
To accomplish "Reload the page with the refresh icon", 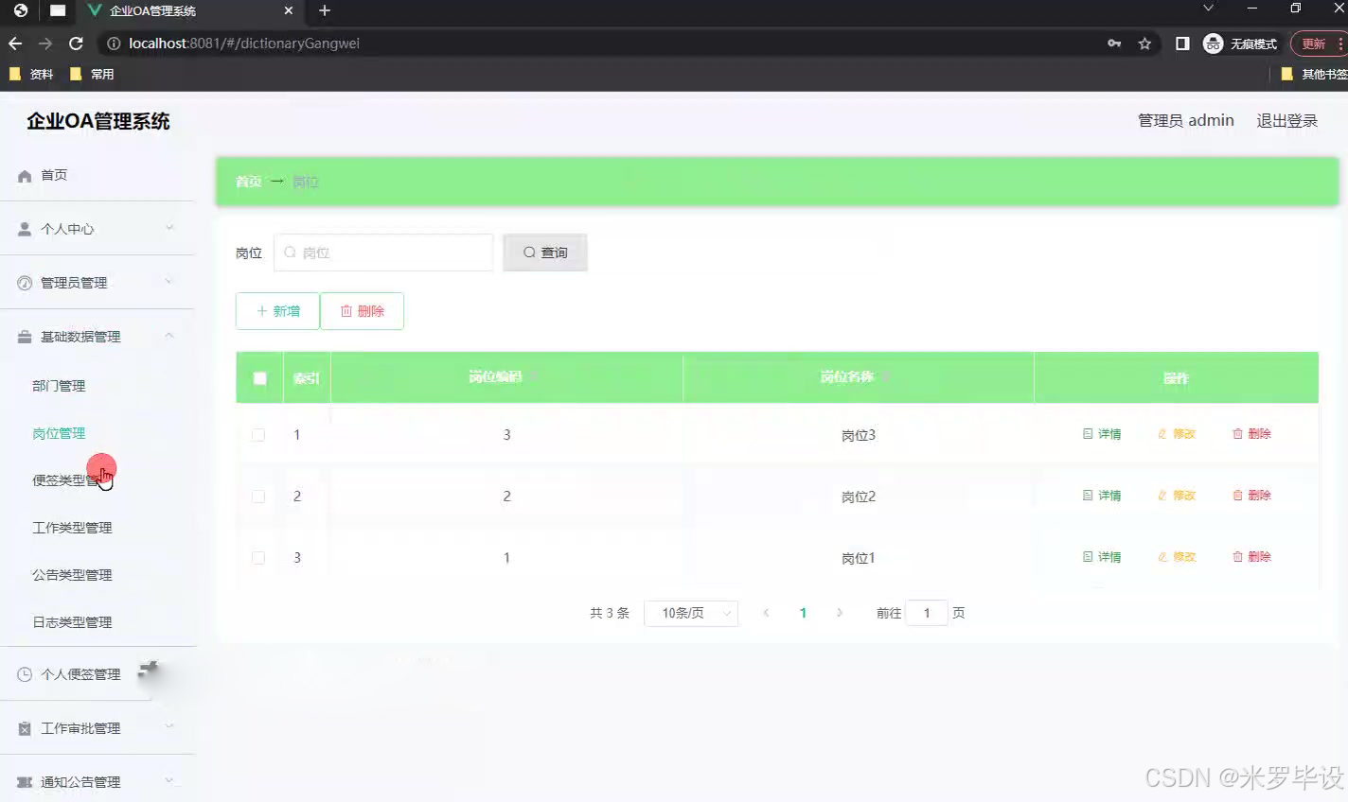I will click(x=77, y=44).
